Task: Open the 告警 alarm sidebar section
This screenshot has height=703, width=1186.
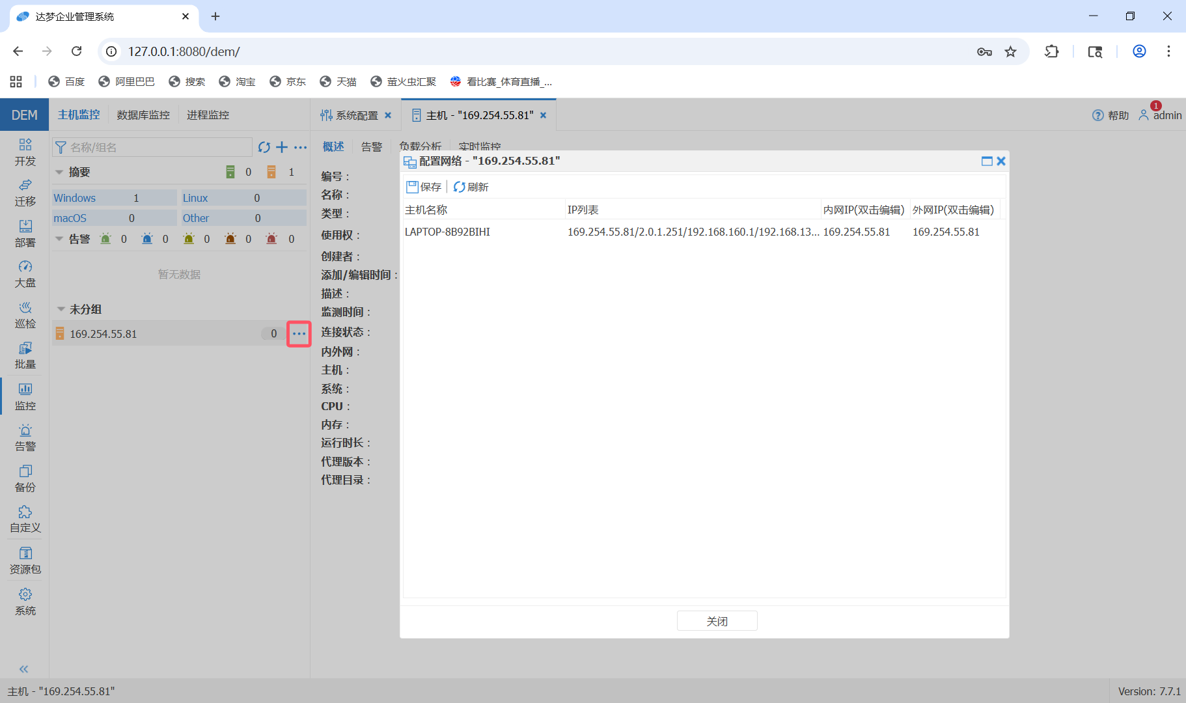Action: click(25, 437)
